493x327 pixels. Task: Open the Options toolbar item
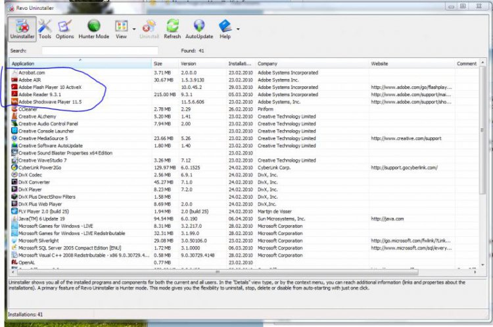click(x=65, y=29)
